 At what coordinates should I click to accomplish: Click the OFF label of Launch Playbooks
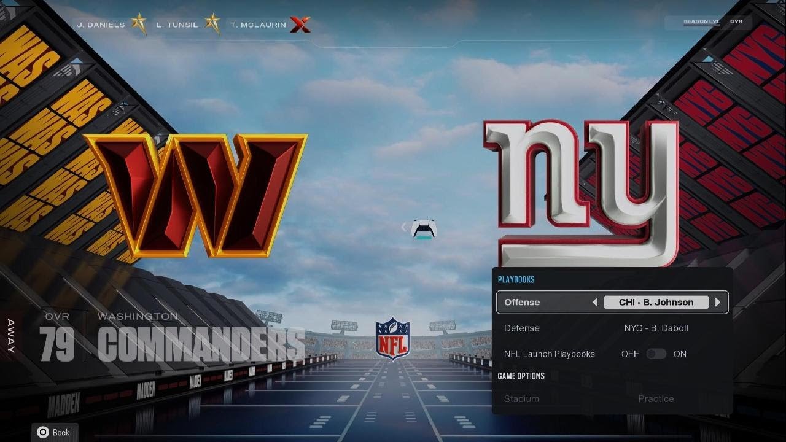pos(630,354)
